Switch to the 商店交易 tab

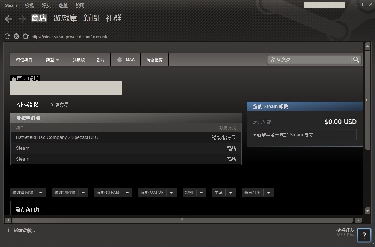pos(59,105)
